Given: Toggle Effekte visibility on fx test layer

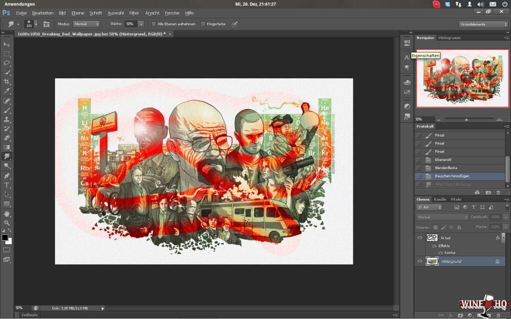Looking at the screenshot, I should click(x=434, y=246).
